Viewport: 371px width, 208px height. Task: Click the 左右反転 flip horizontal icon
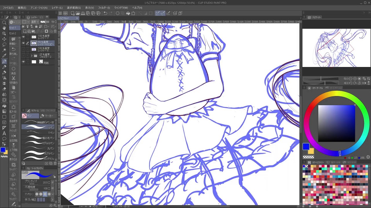coord(13,136)
